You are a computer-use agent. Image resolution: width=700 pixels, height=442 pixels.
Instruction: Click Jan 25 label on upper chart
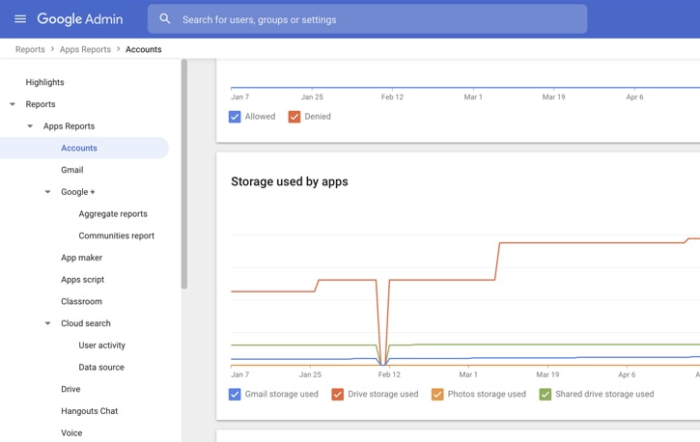[x=312, y=97]
